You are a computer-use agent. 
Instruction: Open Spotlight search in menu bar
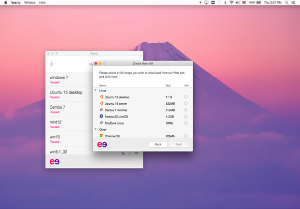click(x=287, y=3)
